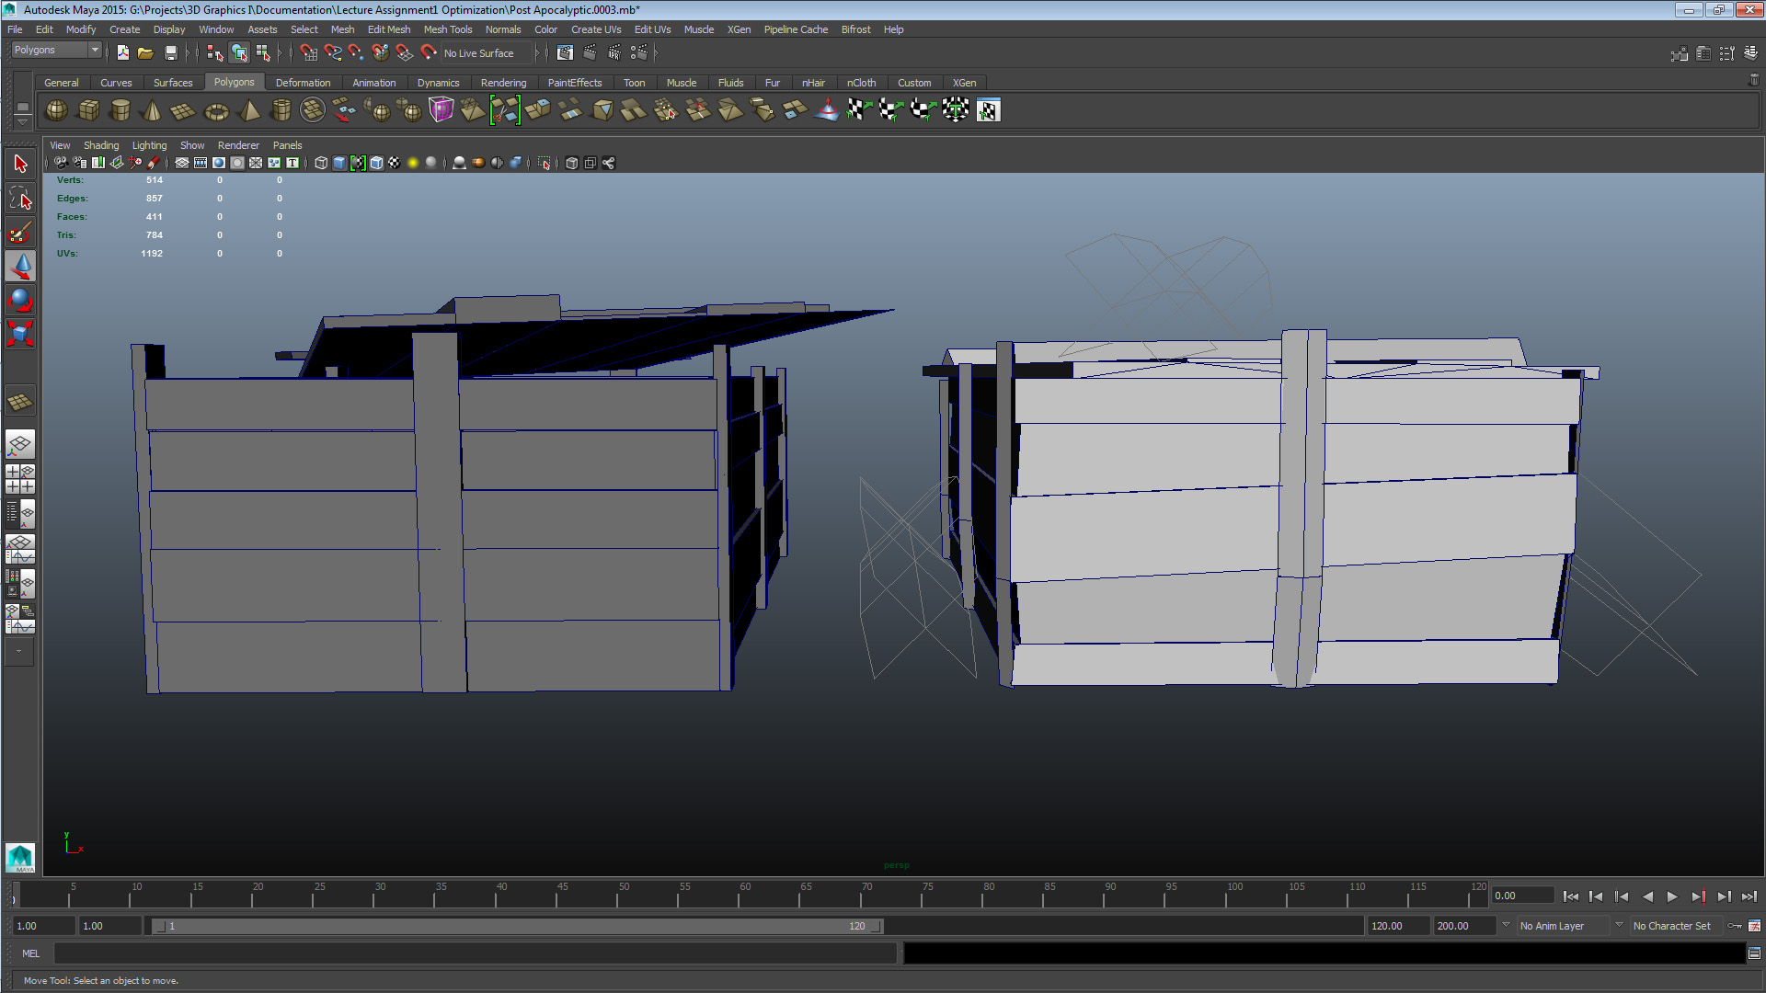Click the MEL script language button
1766x993 pixels.
(x=30, y=953)
